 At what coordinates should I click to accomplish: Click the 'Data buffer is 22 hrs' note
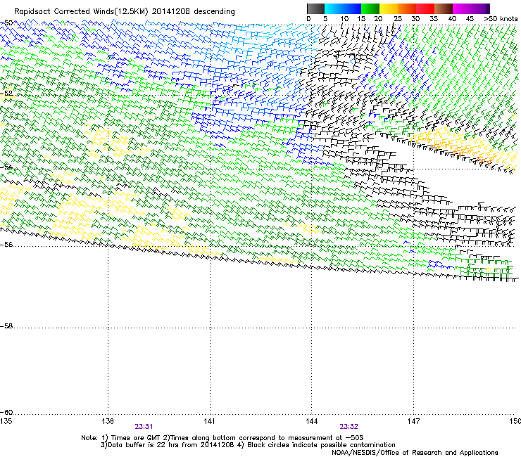(248, 445)
